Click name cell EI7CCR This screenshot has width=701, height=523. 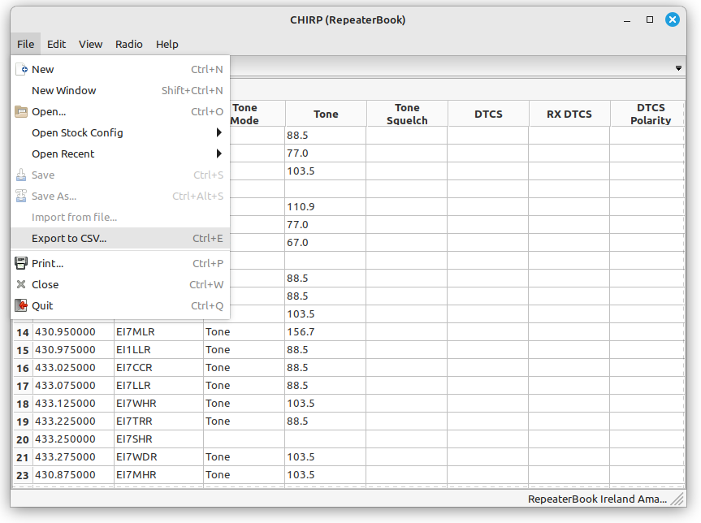[158, 368]
